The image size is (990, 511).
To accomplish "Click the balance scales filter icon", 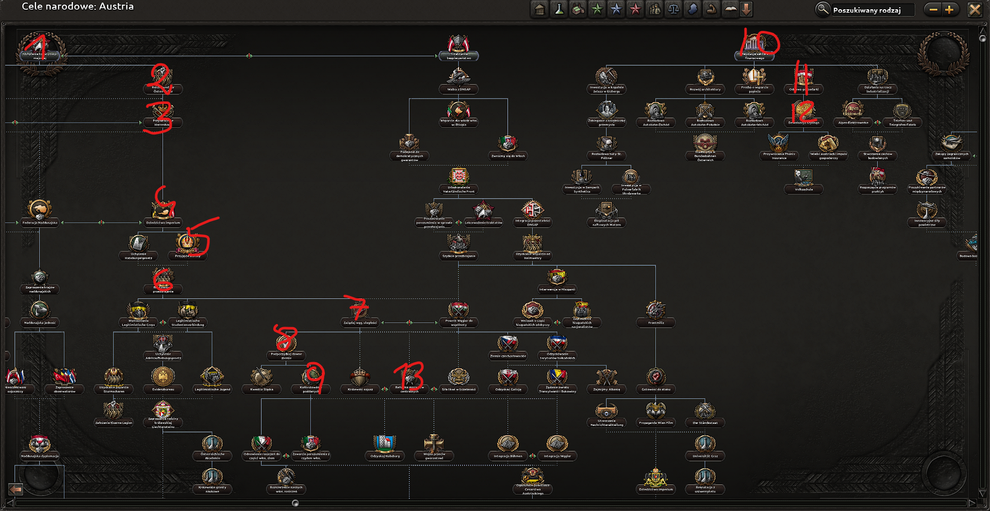I will coord(673,9).
